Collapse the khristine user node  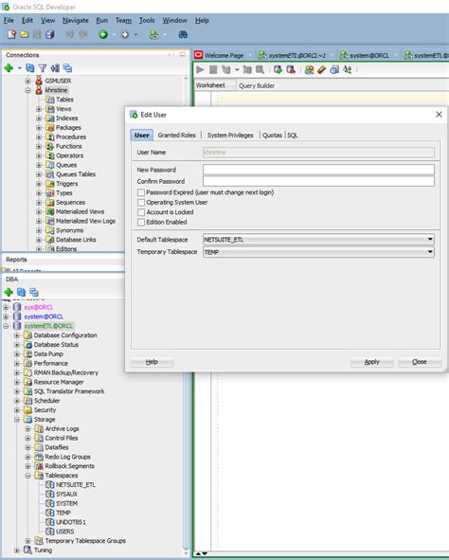[x=27, y=90]
